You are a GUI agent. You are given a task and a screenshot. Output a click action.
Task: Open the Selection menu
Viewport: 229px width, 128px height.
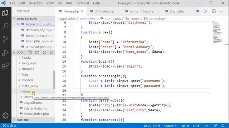tap(36, 3)
